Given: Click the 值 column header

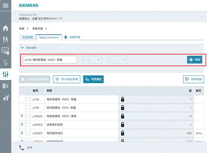Looking at the screenshot, I should pyautogui.click(x=190, y=91).
